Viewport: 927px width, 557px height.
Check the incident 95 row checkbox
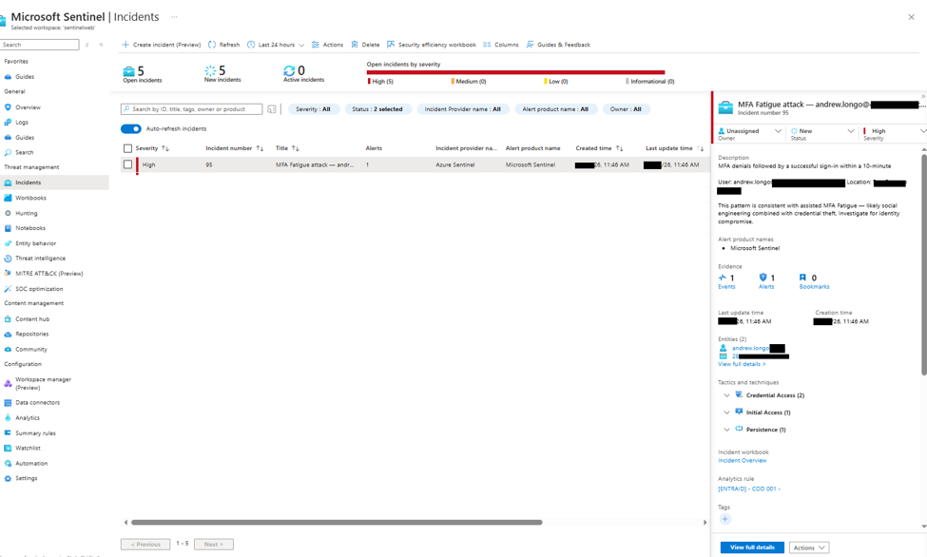coord(127,164)
